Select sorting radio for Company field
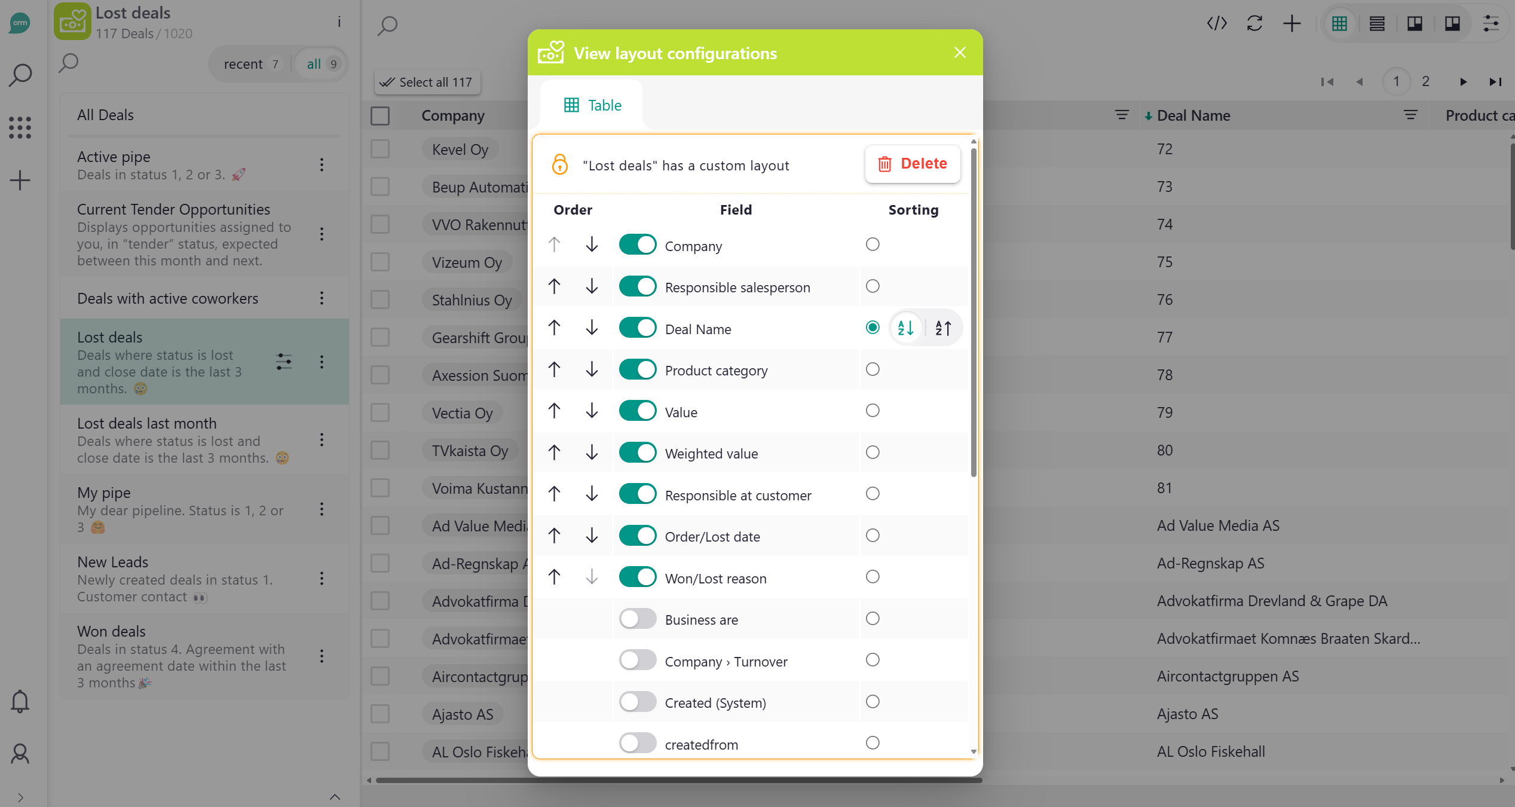Image resolution: width=1515 pixels, height=807 pixels. pyautogui.click(x=873, y=244)
